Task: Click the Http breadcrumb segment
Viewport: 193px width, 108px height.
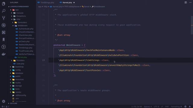Action: (x=46, y=7)
